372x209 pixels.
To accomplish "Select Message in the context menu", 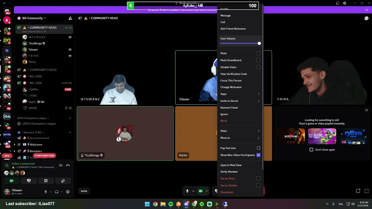I will (x=240, y=15).
